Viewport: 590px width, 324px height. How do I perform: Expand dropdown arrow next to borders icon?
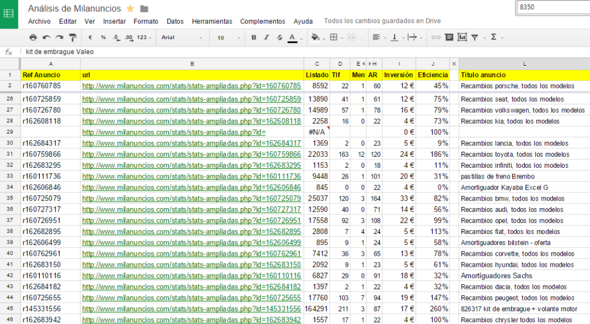[342, 38]
